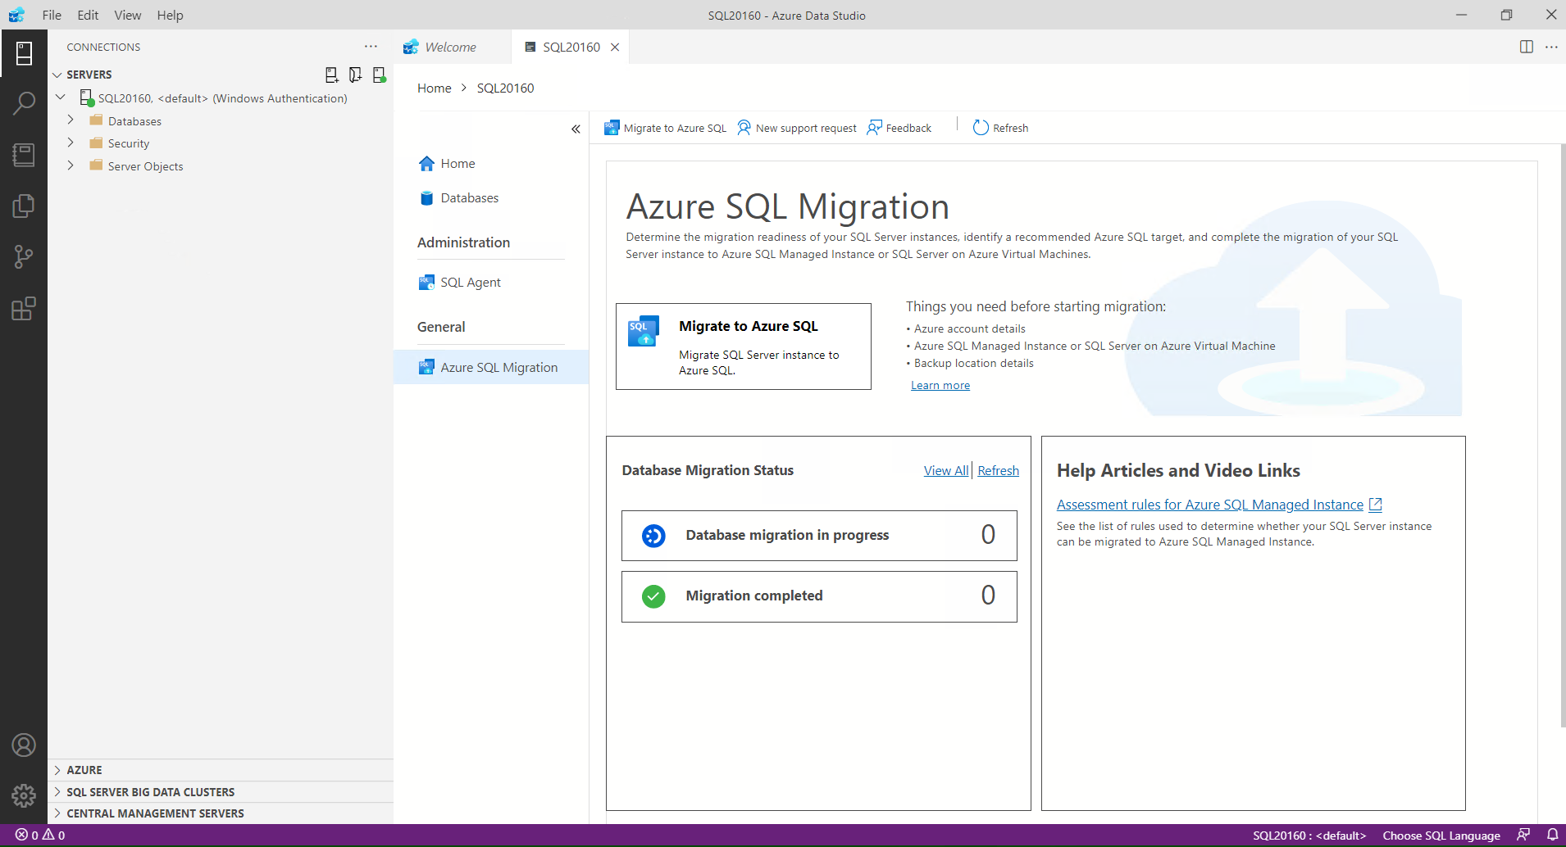Image resolution: width=1566 pixels, height=847 pixels.
Task: Click Choose SQL Language in the status bar
Action: (x=1441, y=835)
